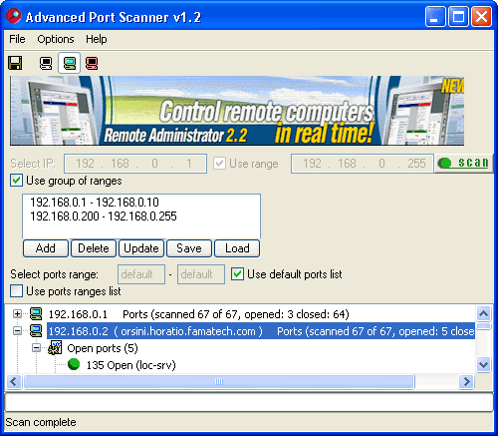Start scanning with the scan button
The image size is (498, 436).
click(x=464, y=163)
